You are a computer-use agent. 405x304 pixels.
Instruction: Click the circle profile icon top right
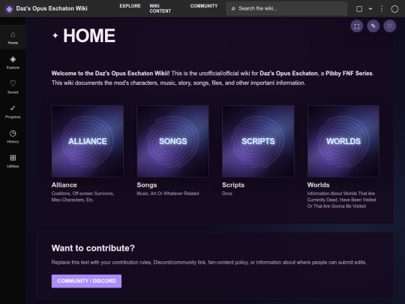click(x=394, y=9)
